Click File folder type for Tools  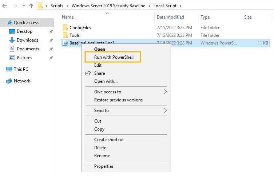[210, 35]
